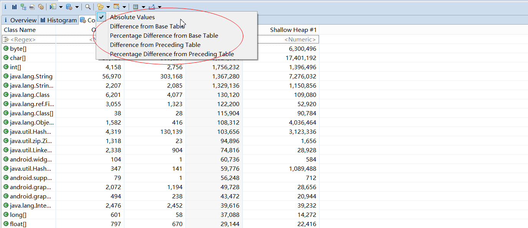Click the query browser database icon

point(69,7)
